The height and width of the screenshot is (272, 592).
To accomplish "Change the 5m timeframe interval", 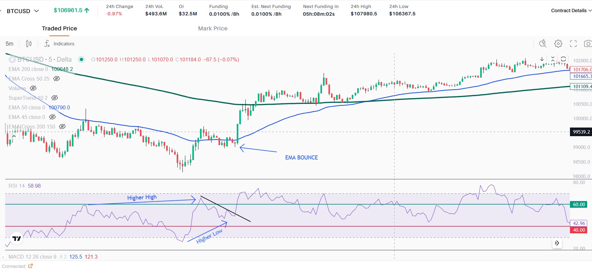I will (x=10, y=44).
